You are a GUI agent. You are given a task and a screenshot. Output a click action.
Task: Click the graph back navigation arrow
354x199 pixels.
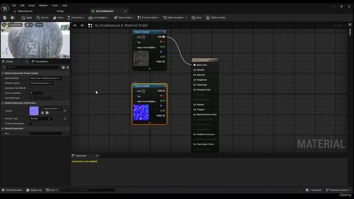pyautogui.click(x=75, y=25)
